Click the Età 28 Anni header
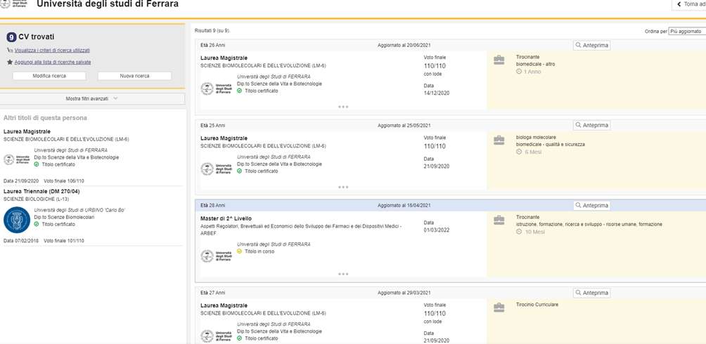Image resolution: width=706 pixels, height=344 pixels. pyautogui.click(x=213, y=206)
